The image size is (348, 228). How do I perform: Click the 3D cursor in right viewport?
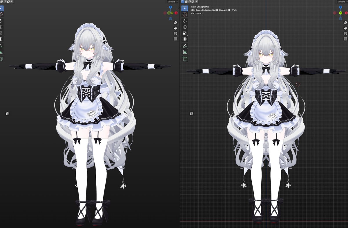pyautogui.click(x=298, y=84)
